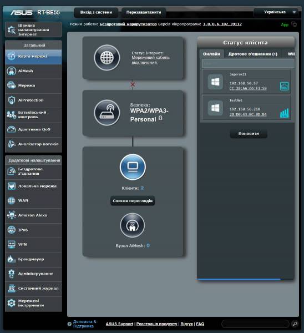The image size is (304, 333).
Task: Open the Відгук feedback link
Action: click(186, 324)
